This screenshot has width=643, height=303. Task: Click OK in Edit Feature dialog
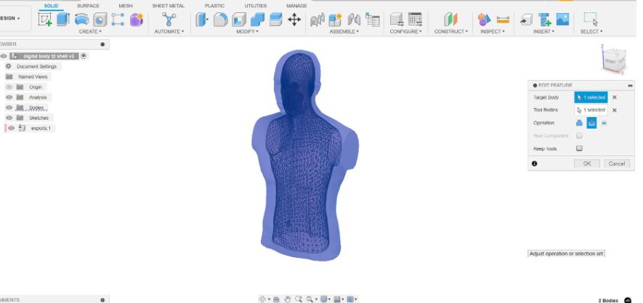[586, 163]
